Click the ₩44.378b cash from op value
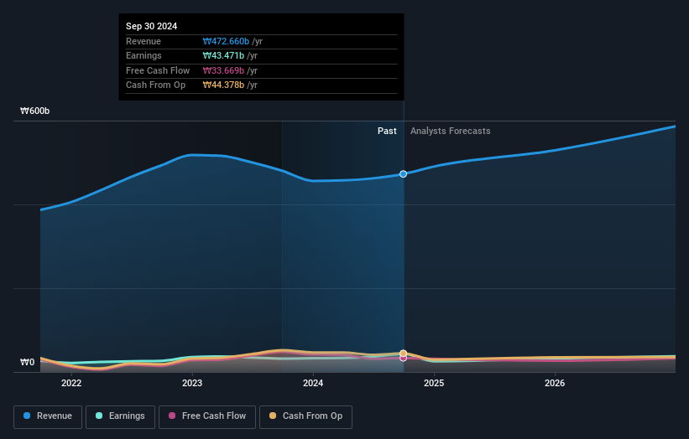The height and width of the screenshot is (439, 689). tap(223, 85)
